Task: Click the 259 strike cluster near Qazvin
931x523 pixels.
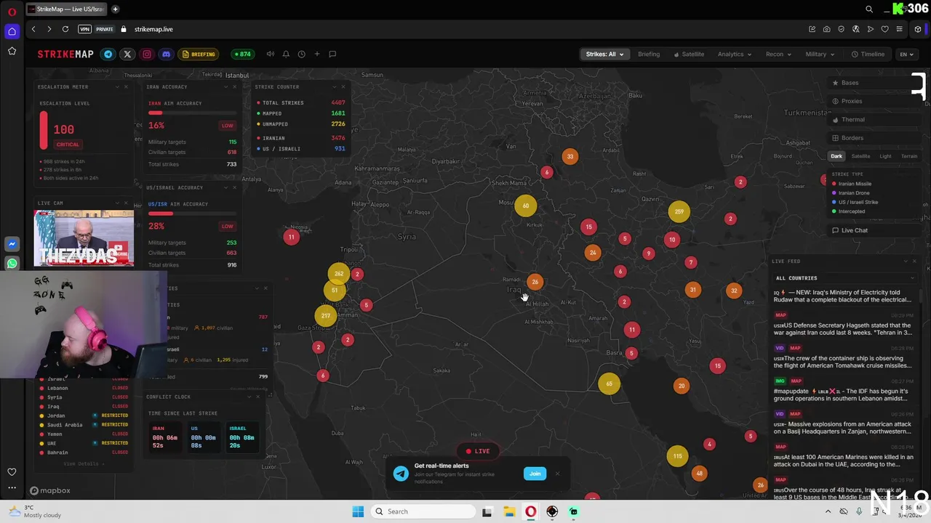Action: point(679,212)
